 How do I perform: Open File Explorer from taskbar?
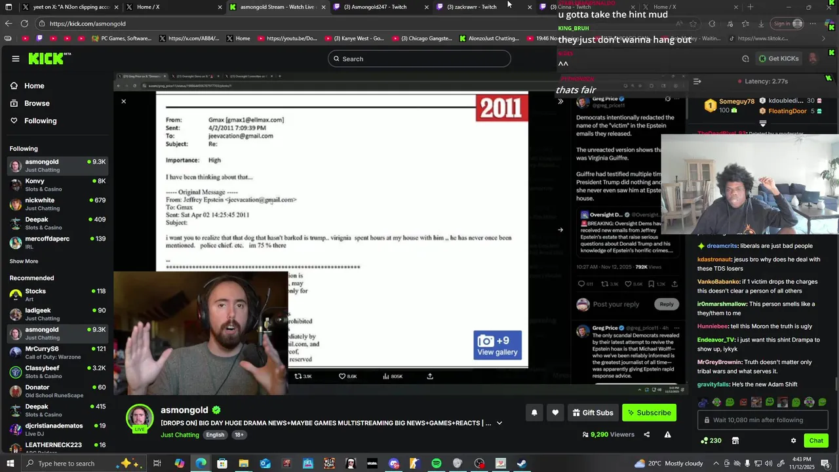tap(243, 463)
